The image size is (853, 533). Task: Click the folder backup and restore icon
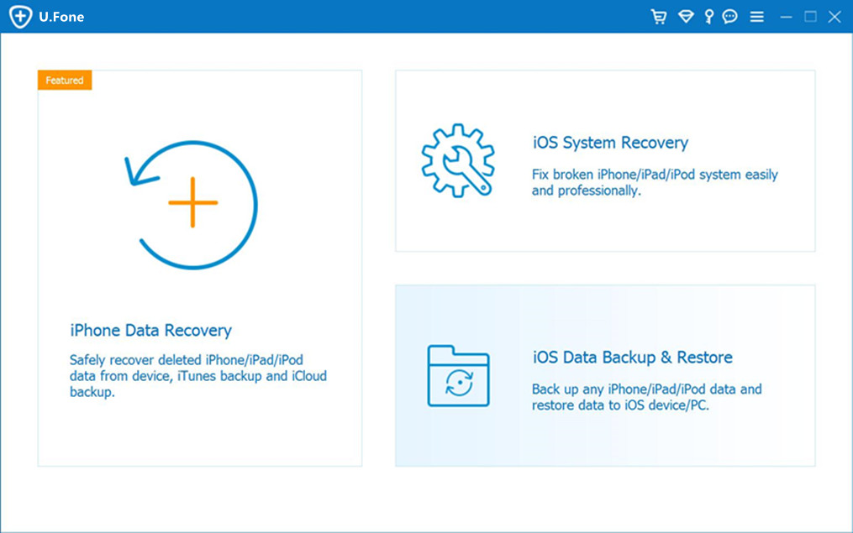tap(459, 376)
